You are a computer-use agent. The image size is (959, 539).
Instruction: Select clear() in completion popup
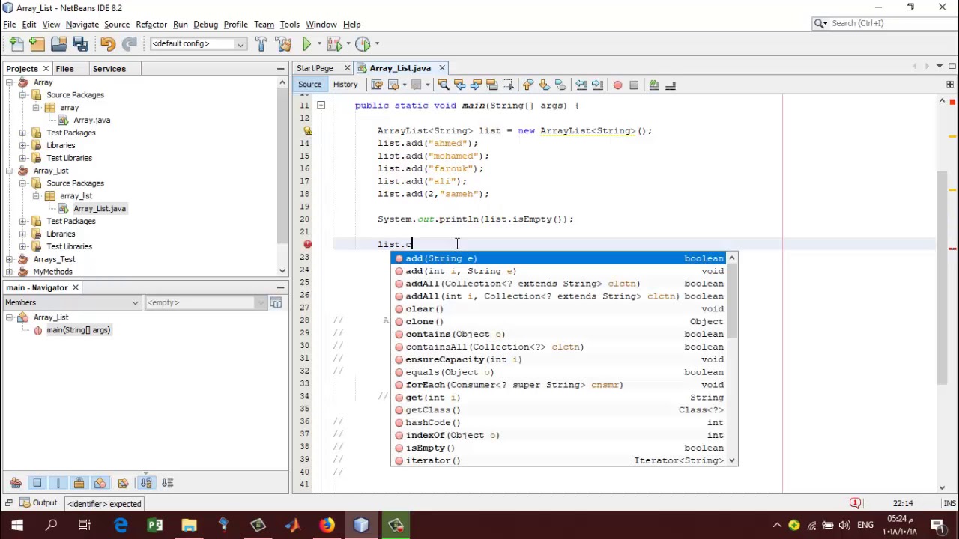click(564, 309)
